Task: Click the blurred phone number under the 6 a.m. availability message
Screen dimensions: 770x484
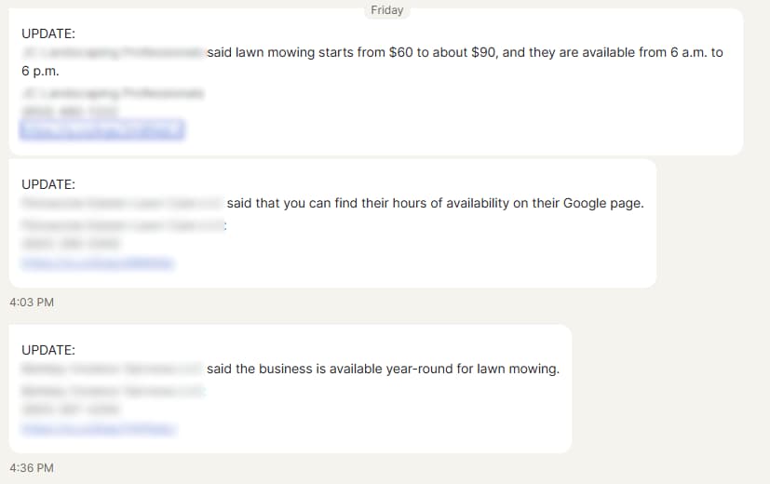Action: (x=70, y=112)
